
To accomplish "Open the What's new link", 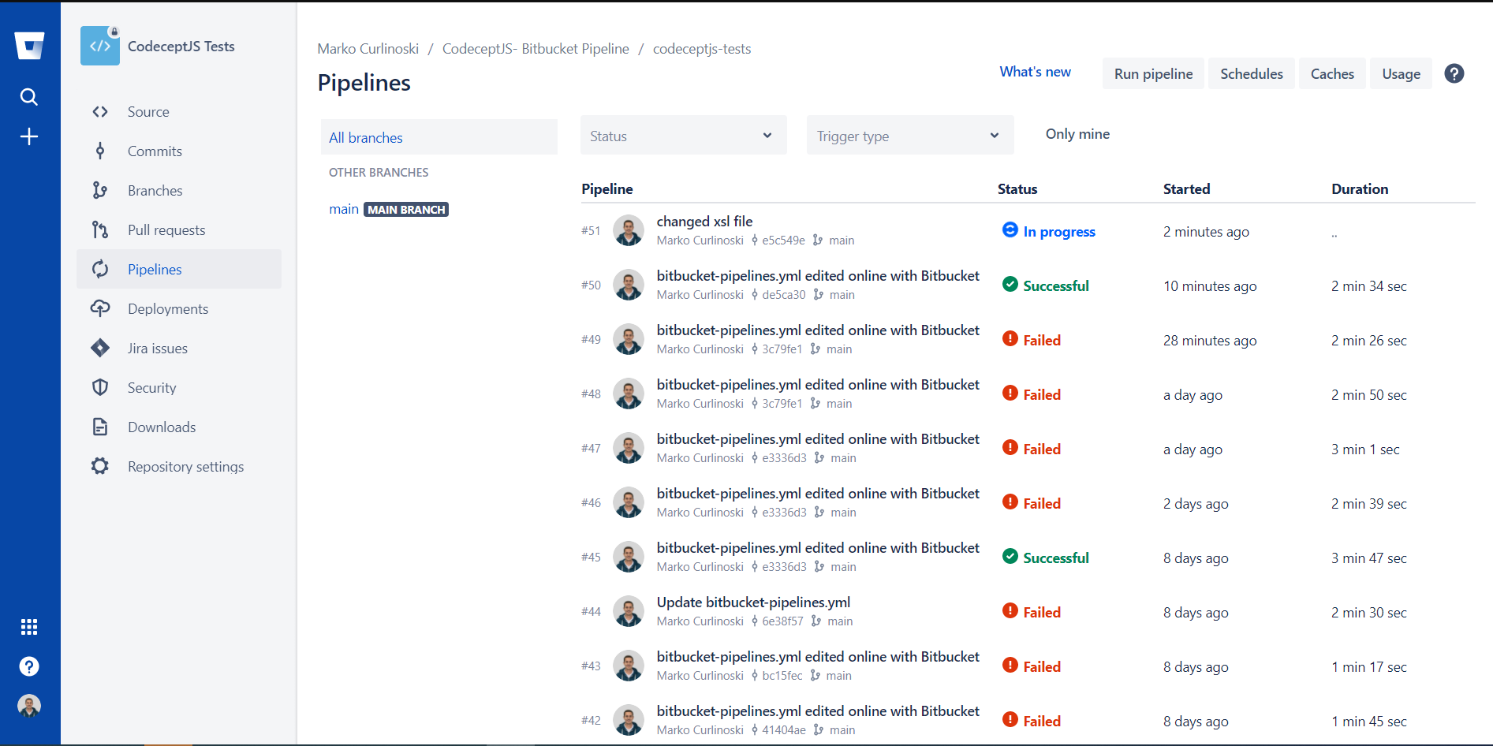I will click(x=1035, y=72).
